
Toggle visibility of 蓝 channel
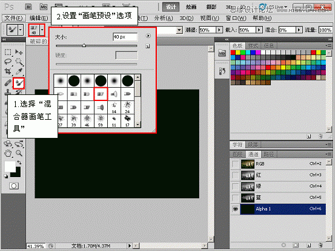236,198
